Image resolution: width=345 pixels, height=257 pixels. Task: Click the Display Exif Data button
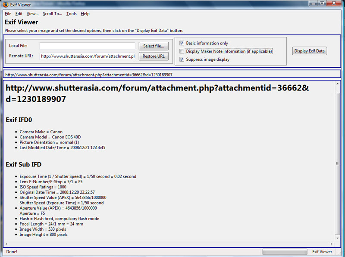[309, 51]
